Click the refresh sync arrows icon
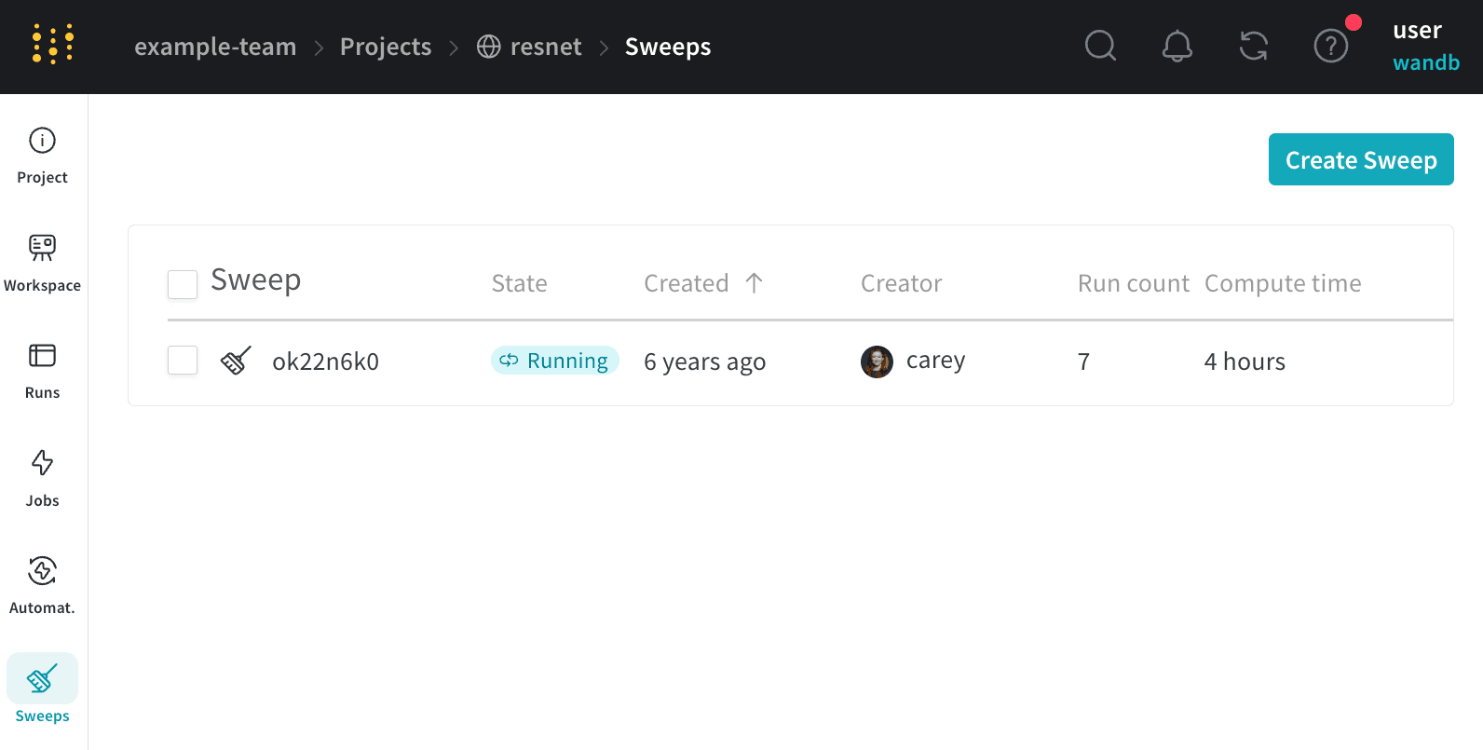Image resolution: width=1483 pixels, height=750 pixels. click(x=1254, y=46)
